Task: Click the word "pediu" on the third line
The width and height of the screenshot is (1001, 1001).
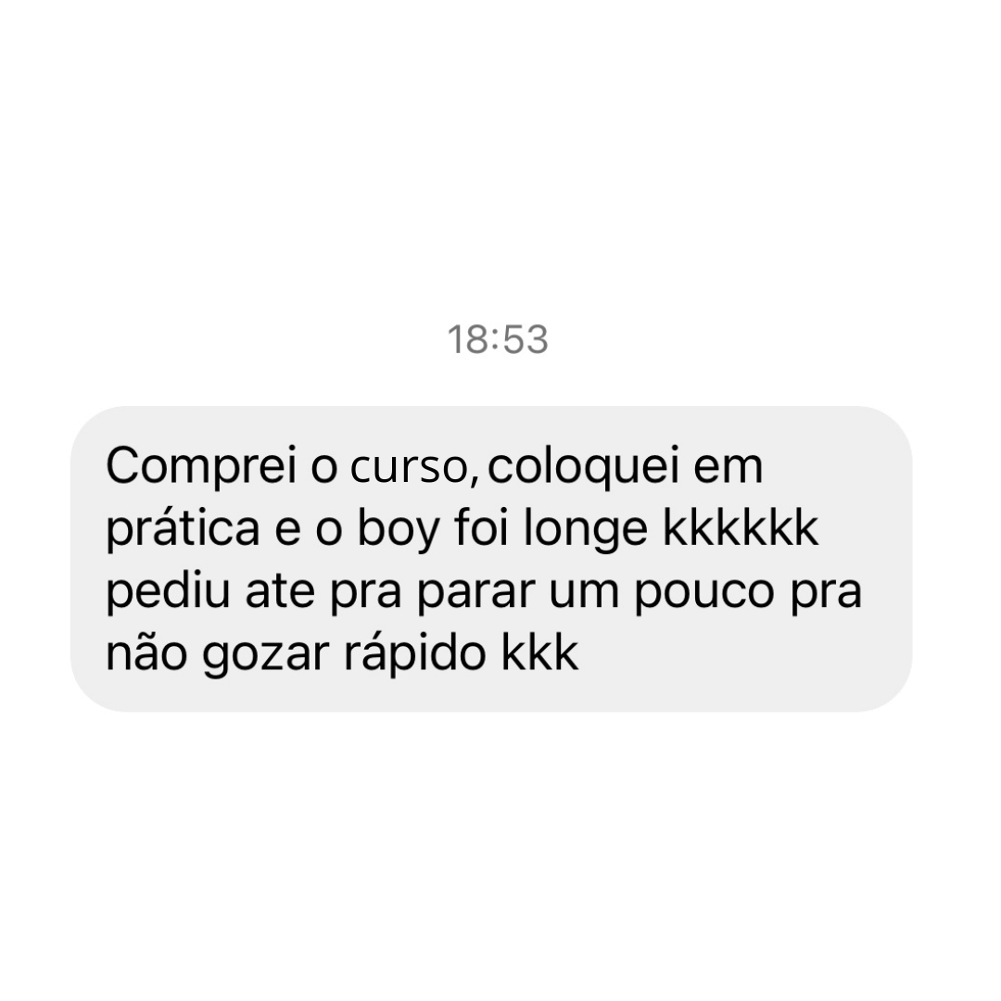Action: (x=168, y=591)
